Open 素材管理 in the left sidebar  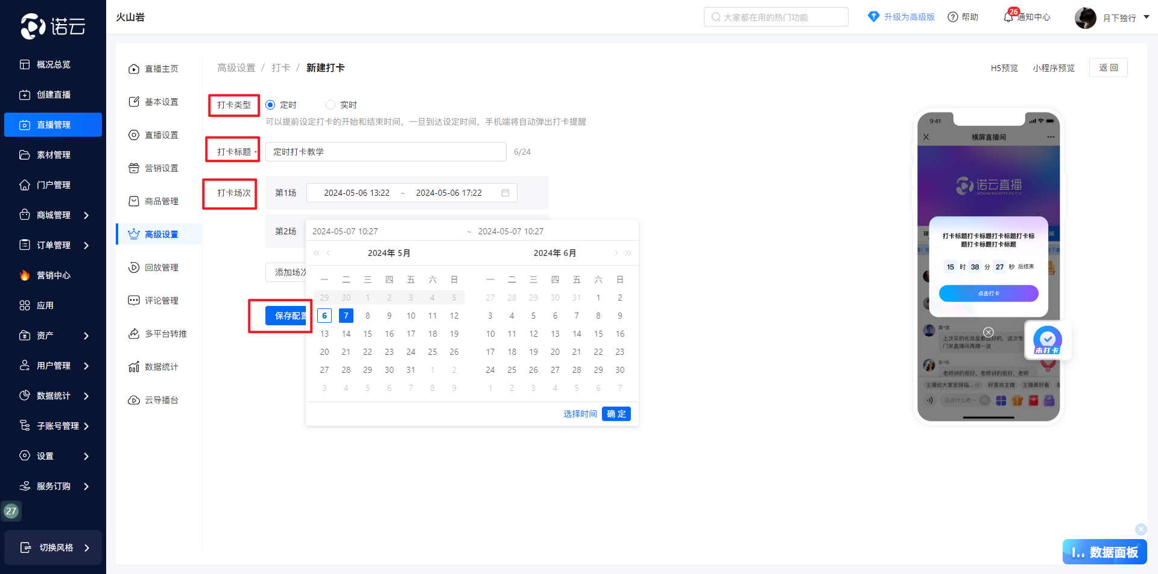pyautogui.click(x=53, y=155)
